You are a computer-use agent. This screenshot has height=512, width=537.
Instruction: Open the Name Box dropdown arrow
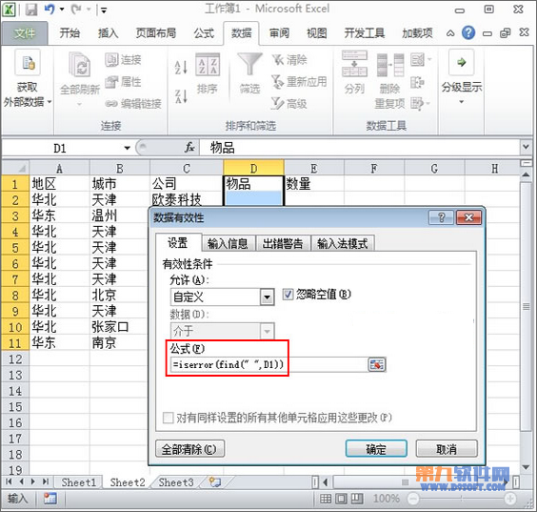(x=127, y=148)
